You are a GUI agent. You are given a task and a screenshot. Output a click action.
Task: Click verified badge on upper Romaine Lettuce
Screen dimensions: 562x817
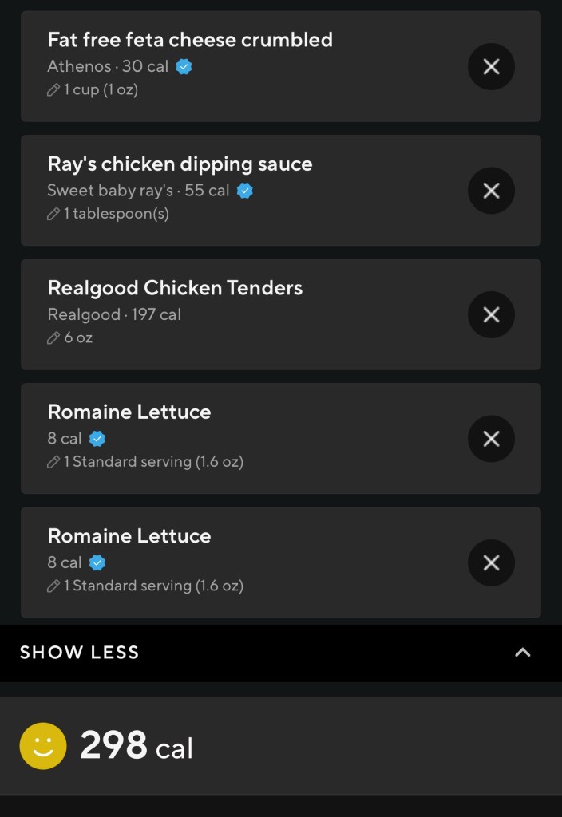point(97,439)
